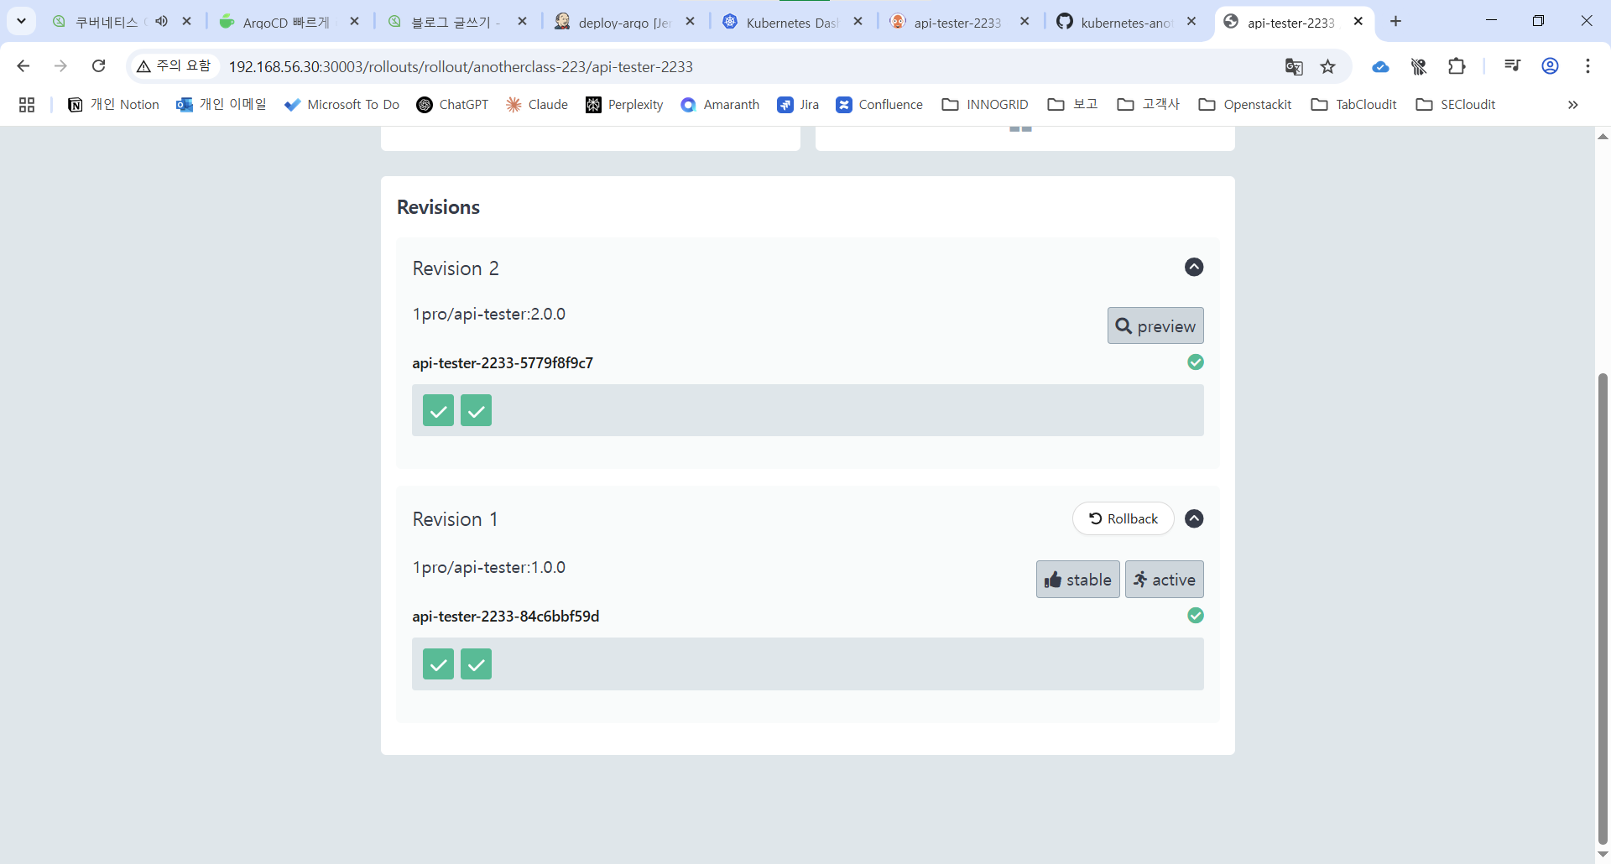Expand the TabCloudit bookmark folder

point(1354,105)
